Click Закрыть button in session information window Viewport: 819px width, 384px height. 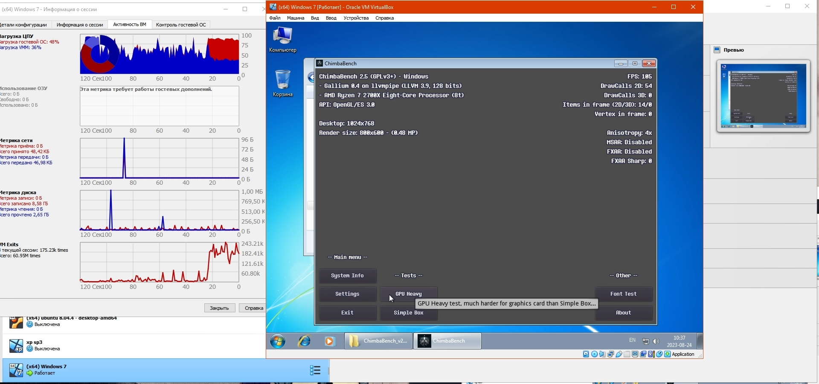tap(219, 308)
